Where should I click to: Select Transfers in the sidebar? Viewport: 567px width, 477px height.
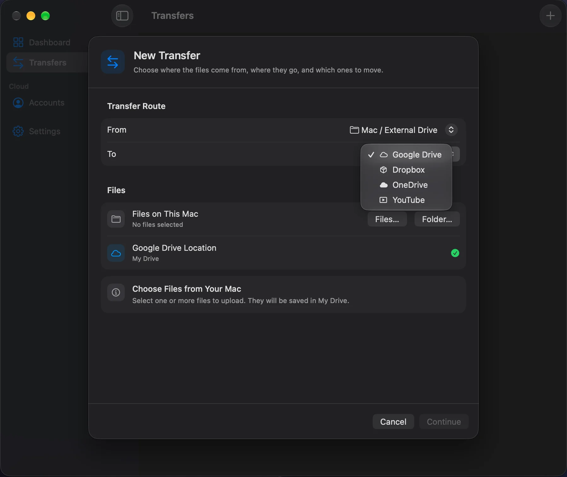click(x=47, y=62)
